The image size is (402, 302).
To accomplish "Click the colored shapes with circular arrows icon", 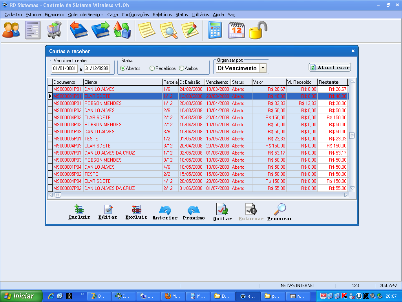I will point(122,30).
